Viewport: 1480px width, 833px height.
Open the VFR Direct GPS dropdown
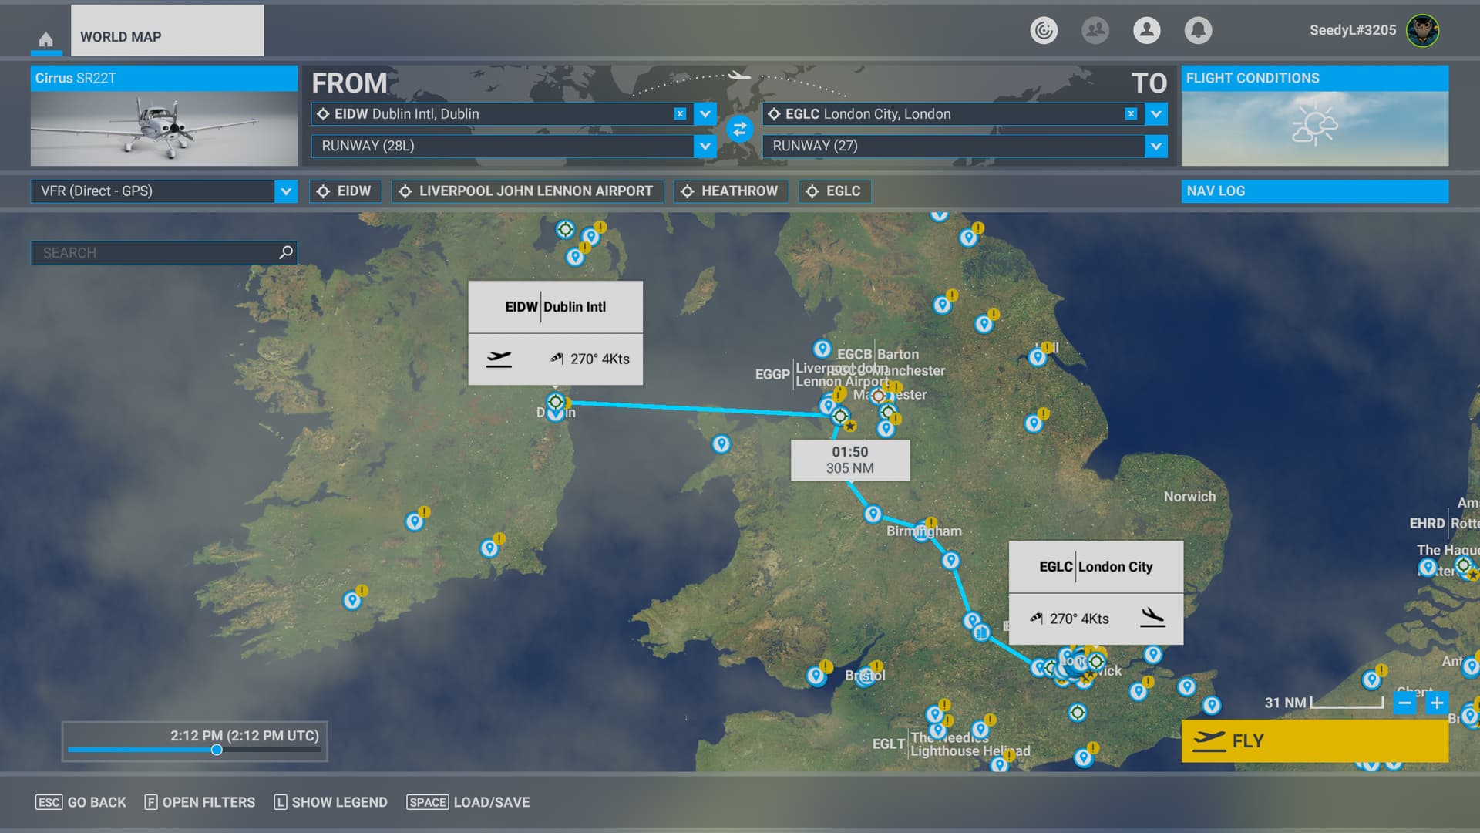[164, 191]
